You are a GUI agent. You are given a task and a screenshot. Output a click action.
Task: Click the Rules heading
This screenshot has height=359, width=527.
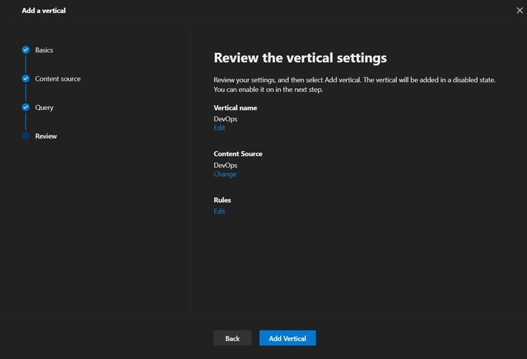pos(222,200)
